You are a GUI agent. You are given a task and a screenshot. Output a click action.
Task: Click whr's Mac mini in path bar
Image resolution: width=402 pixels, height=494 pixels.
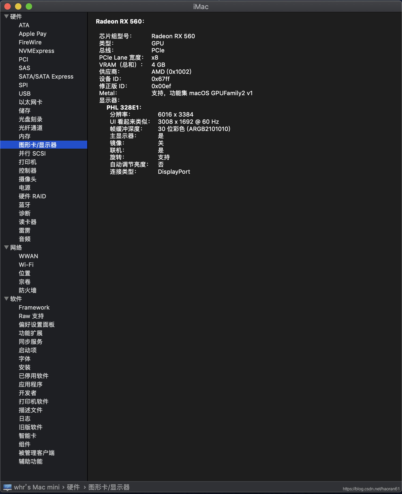[37, 487]
